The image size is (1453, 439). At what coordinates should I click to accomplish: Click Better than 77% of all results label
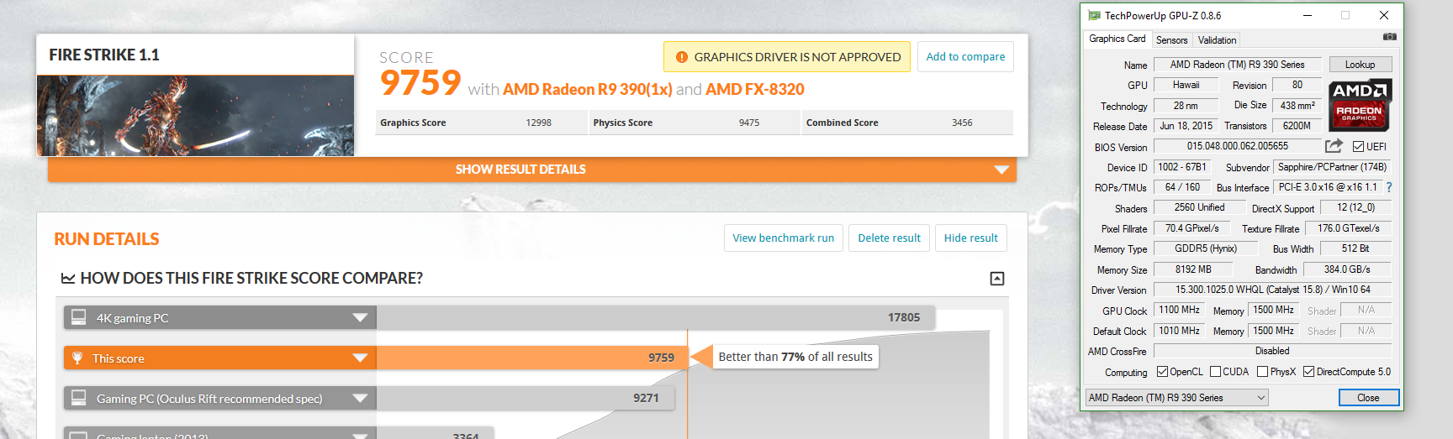point(795,357)
